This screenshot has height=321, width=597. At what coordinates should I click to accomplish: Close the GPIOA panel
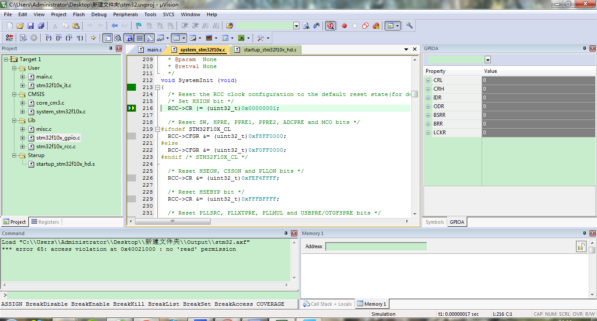[593, 48]
